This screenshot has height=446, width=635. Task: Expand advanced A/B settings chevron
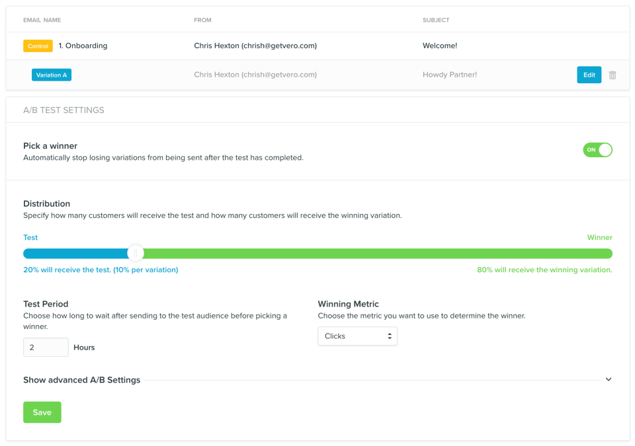coord(609,380)
